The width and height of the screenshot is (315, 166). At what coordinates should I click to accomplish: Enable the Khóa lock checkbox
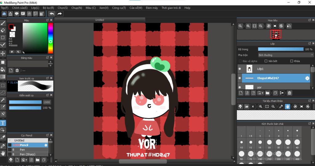(x=292, y=61)
